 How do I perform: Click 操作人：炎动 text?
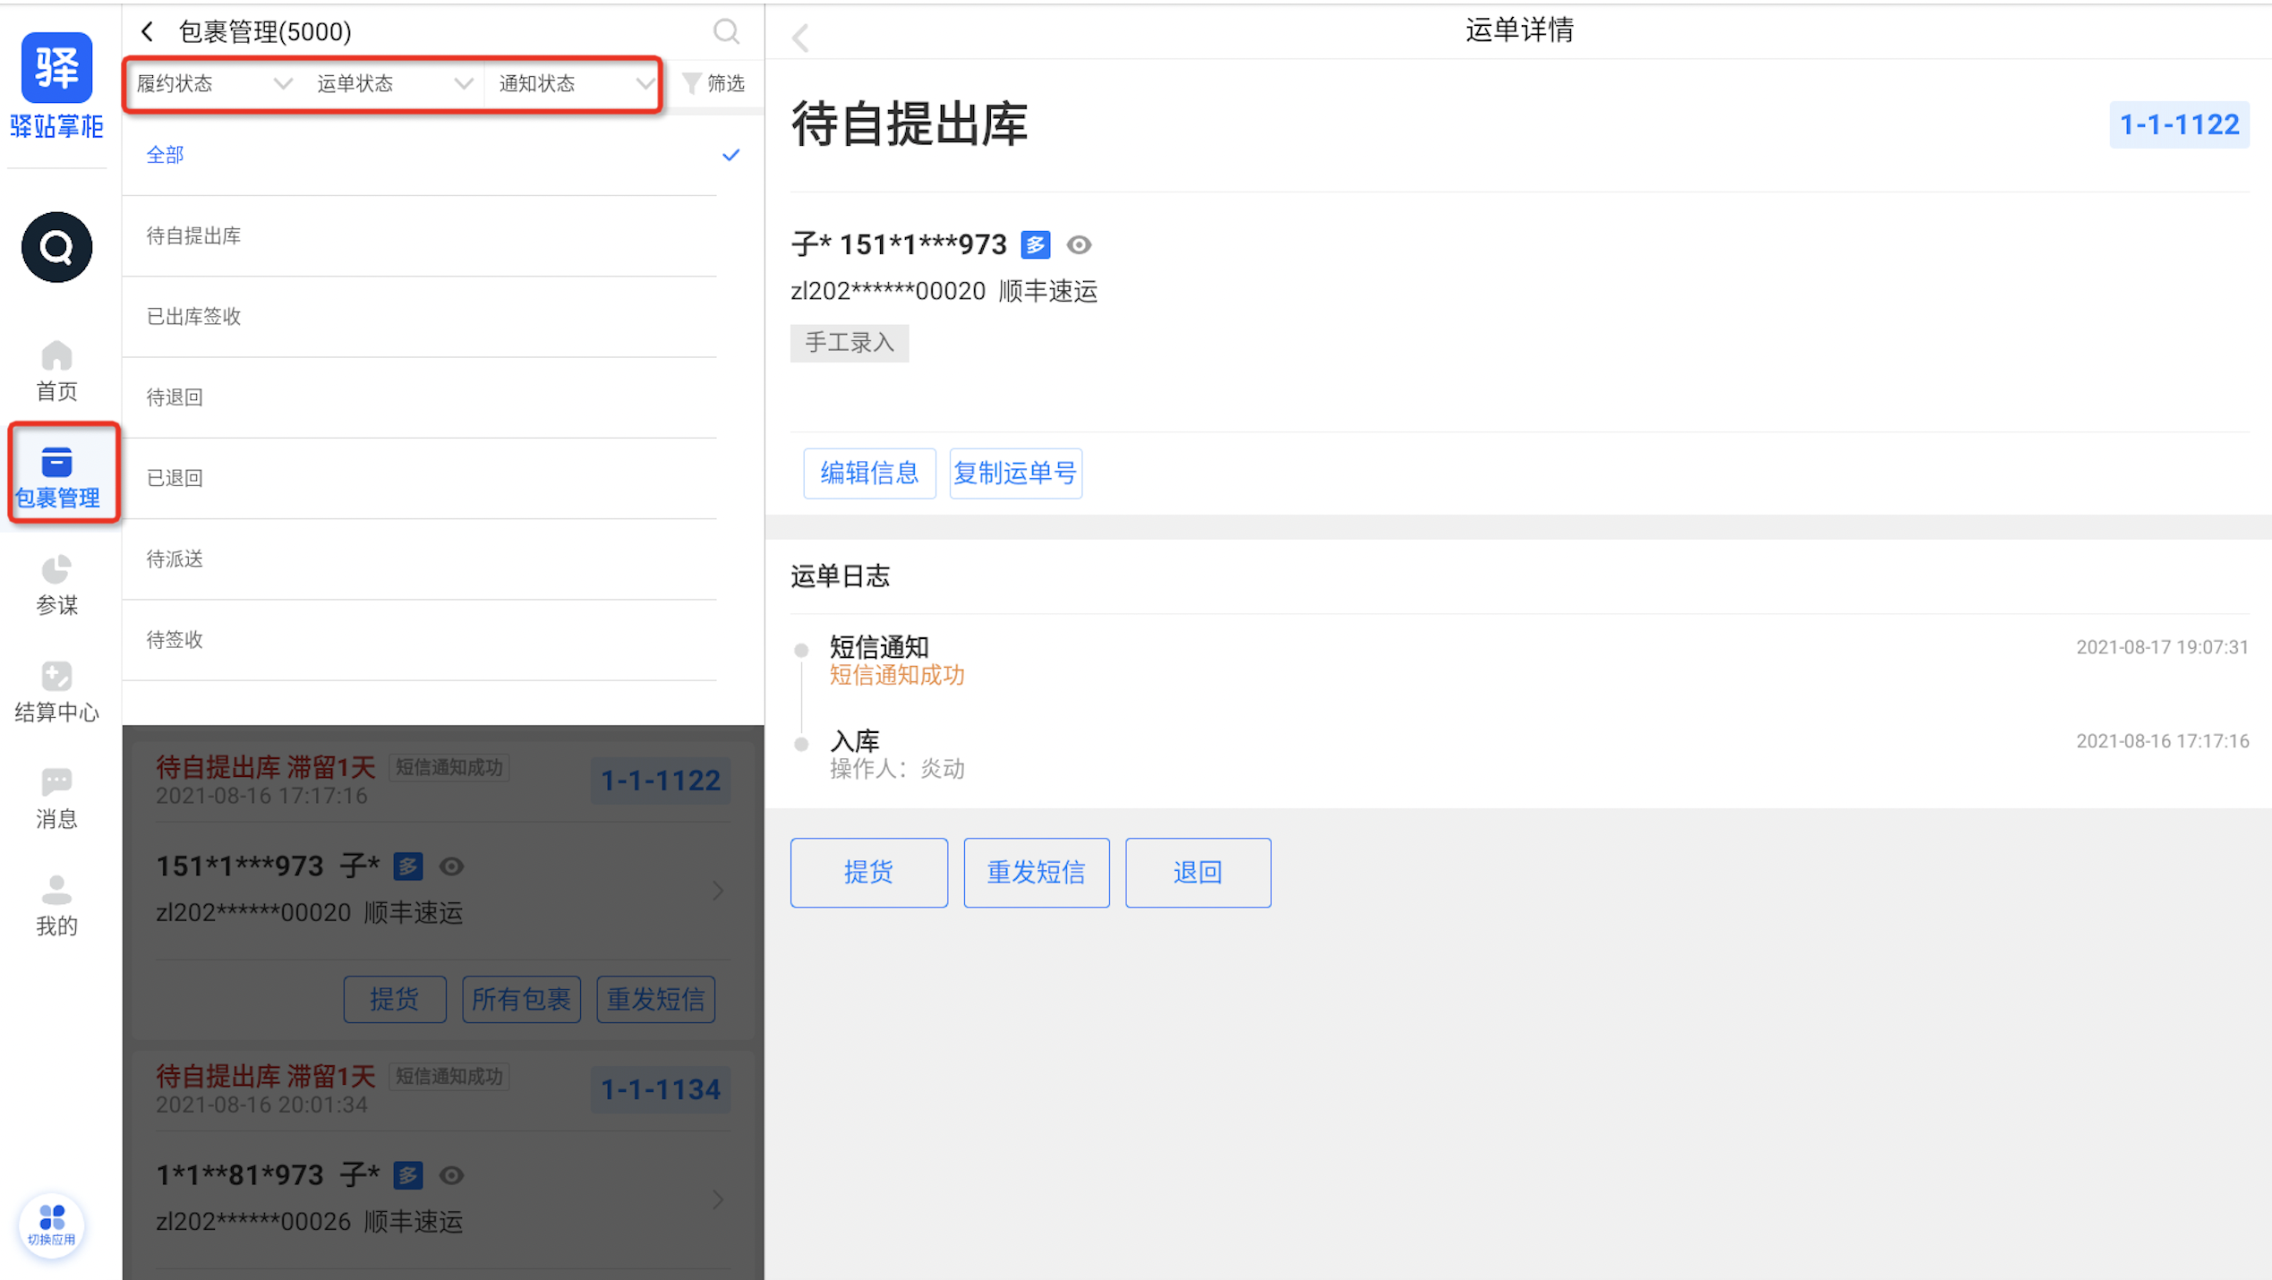(x=897, y=769)
